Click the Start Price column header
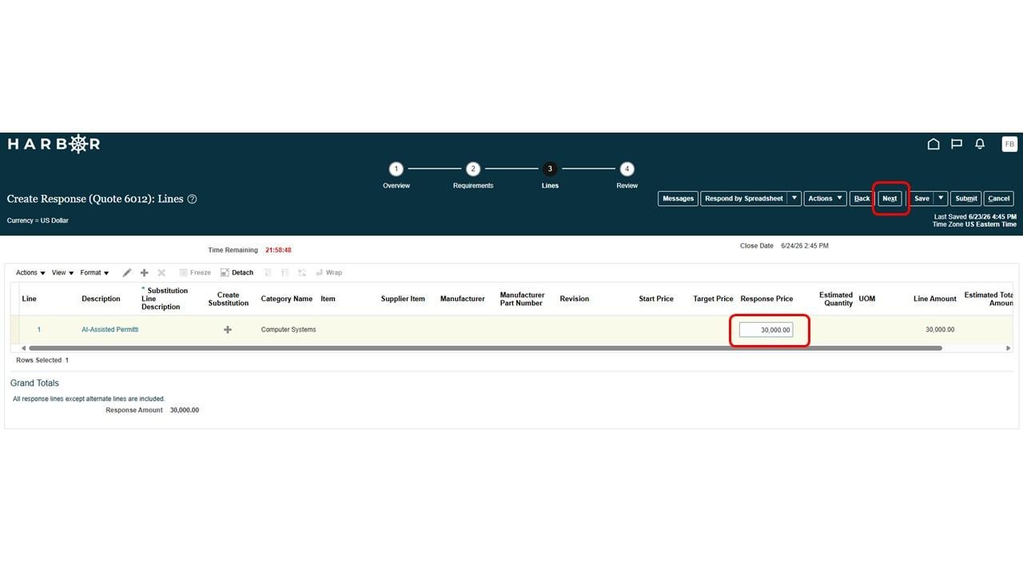1023x575 pixels. [656, 299]
